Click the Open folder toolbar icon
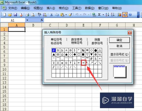The image size is (142, 111). [10, 15]
